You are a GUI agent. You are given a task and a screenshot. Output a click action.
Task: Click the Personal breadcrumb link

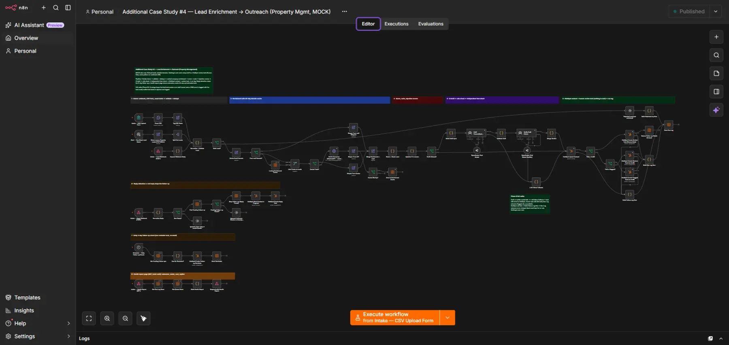[x=100, y=12]
